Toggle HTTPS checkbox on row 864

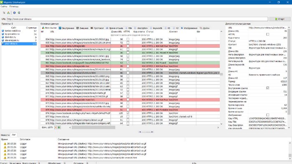pyautogui.click(x=128, y=73)
